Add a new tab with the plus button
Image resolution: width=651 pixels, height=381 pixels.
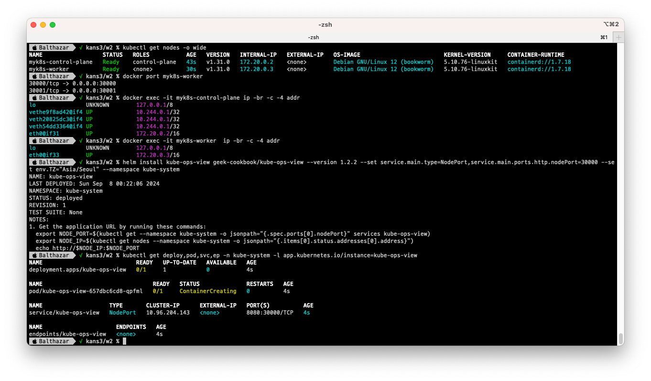click(619, 37)
